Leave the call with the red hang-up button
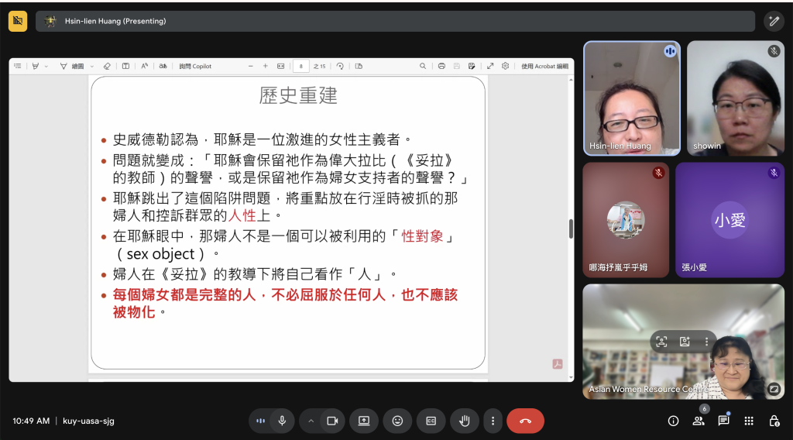The image size is (793, 440). pos(525,421)
